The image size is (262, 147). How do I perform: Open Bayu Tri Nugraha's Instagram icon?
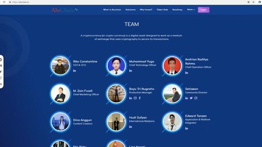pos(135,98)
